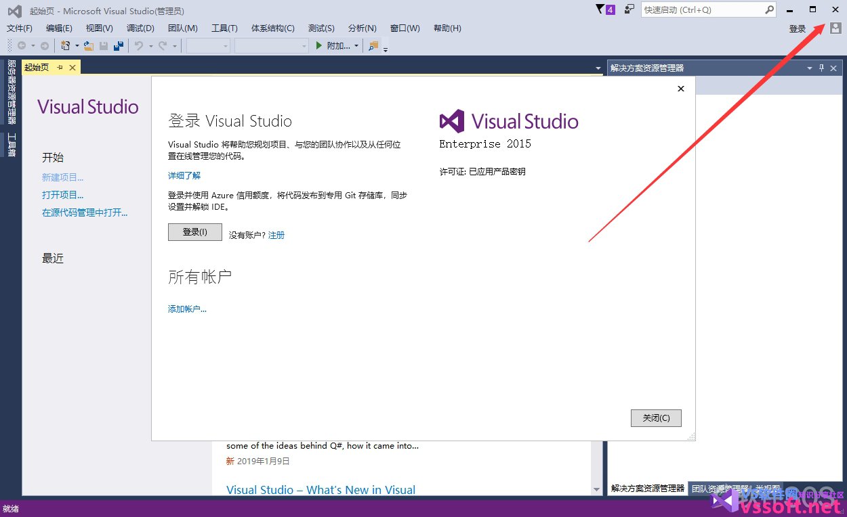Click the New Project toolbar icon
This screenshot has height=517, width=847.
66,46
